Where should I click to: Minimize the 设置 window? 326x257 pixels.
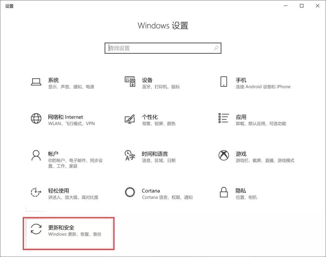coord(286,6)
